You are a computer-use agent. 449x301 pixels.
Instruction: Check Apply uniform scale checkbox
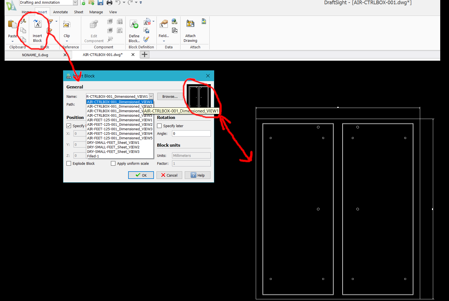click(113, 163)
